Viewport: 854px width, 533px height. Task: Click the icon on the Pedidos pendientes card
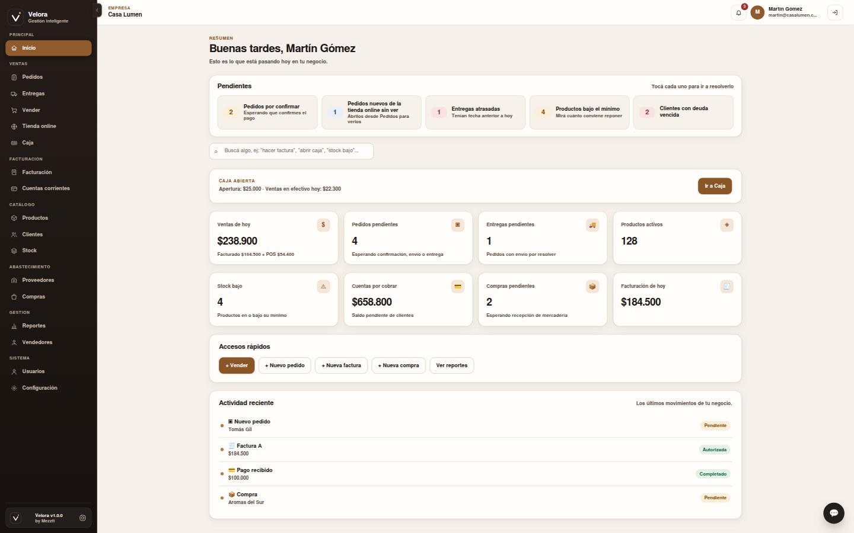click(x=458, y=225)
